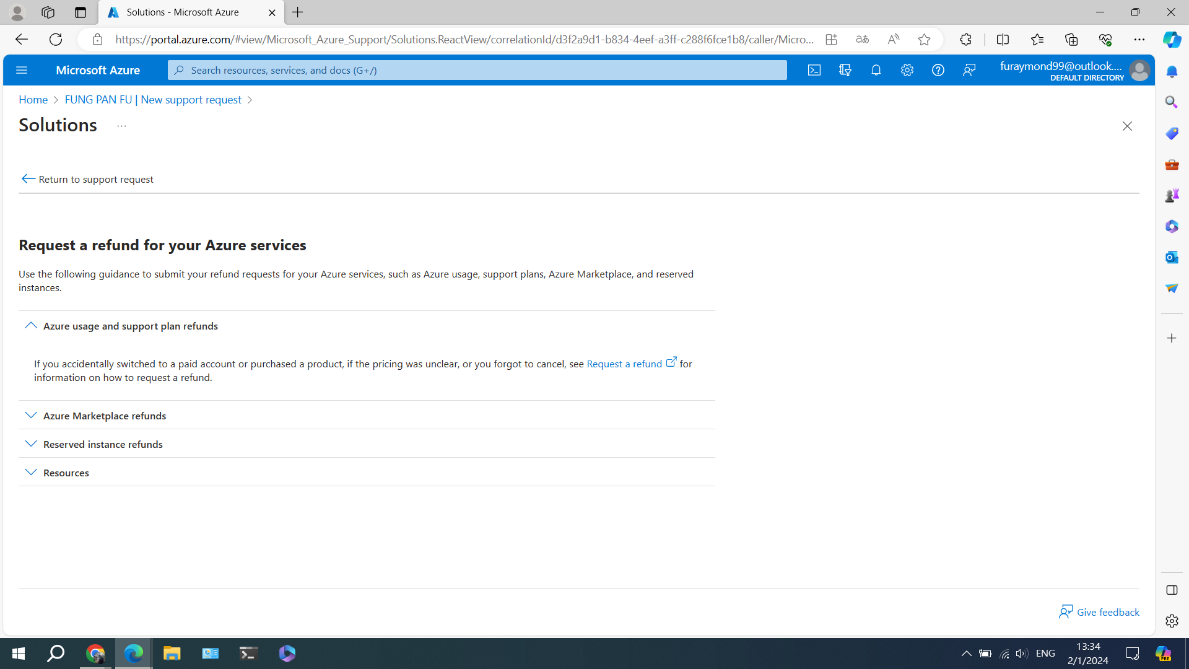Screen dimensions: 1189x669
Task: Open Edge Workspaces icon
Action: click(48, 12)
